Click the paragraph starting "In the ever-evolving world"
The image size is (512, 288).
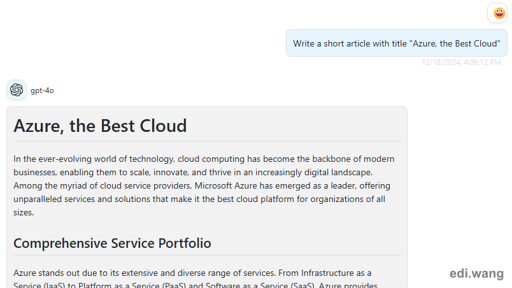click(204, 185)
